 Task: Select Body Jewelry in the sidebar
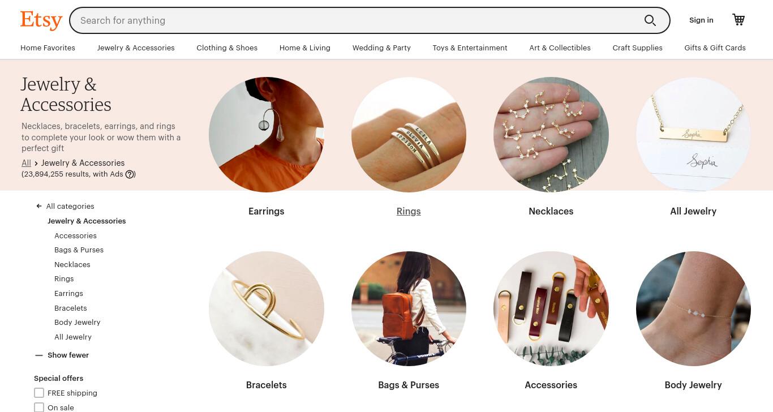pos(78,323)
